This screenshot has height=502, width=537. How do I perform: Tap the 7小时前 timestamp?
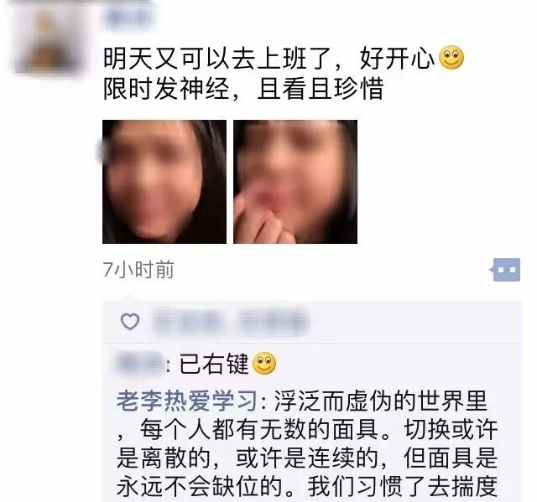(x=138, y=270)
